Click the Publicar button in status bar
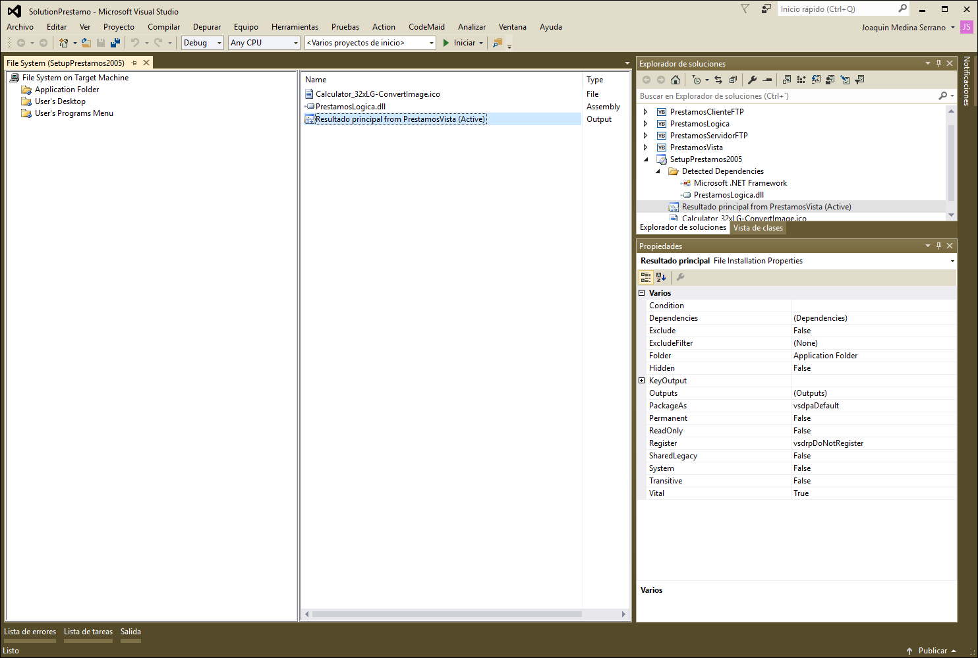 pyautogui.click(x=932, y=651)
